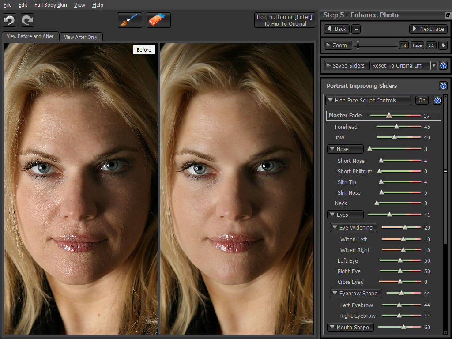Go Back to previous step
The height and width of the screenshot is (339, 452).
337,29
